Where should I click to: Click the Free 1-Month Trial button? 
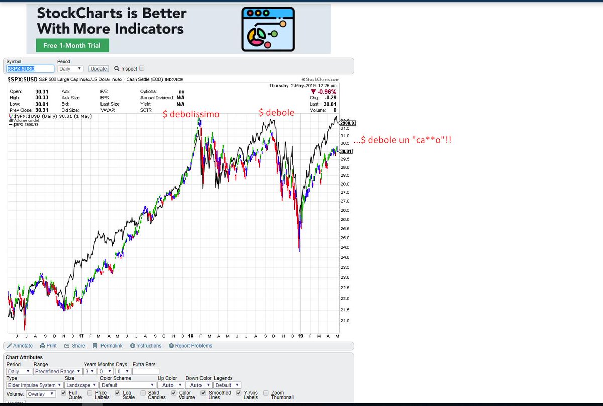[x=72, y=45]
